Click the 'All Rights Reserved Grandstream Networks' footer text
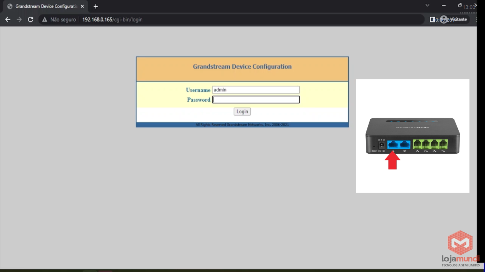Screen dimensions: 485x272 242,125
